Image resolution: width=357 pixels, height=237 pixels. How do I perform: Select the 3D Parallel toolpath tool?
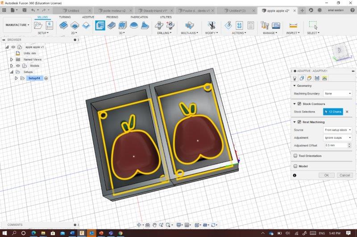[x=122, y=25]
